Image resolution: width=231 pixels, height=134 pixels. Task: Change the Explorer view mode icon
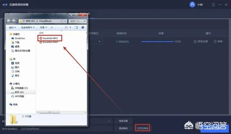(x=66, y=27)
